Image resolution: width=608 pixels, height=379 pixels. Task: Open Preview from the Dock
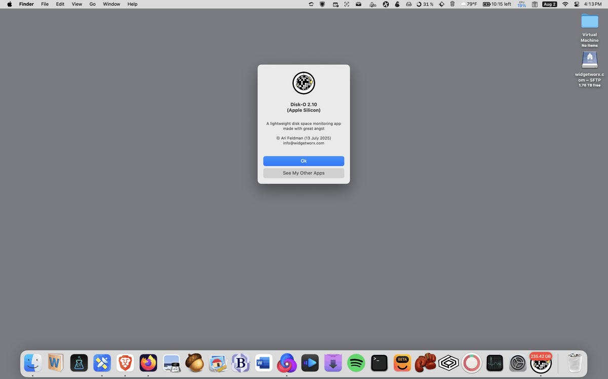[x=171, y=363]
